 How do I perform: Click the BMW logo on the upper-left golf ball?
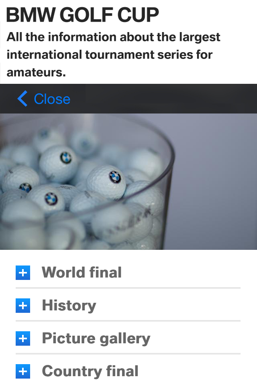[66, 158]
